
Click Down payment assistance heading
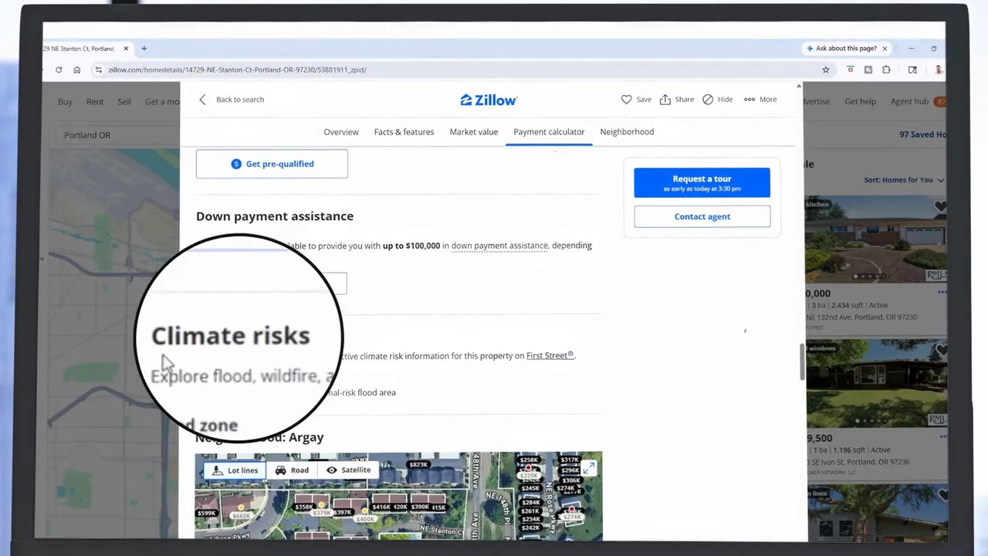tap(275, 216)
